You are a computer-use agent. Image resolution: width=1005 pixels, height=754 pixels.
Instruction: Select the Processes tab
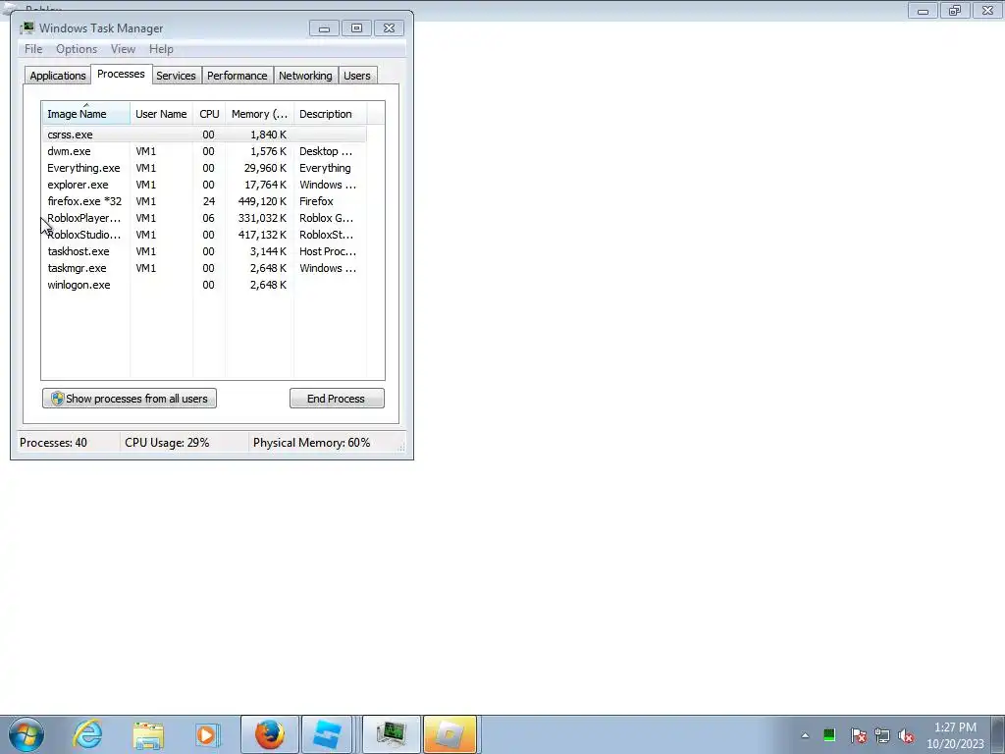point(121,74)
